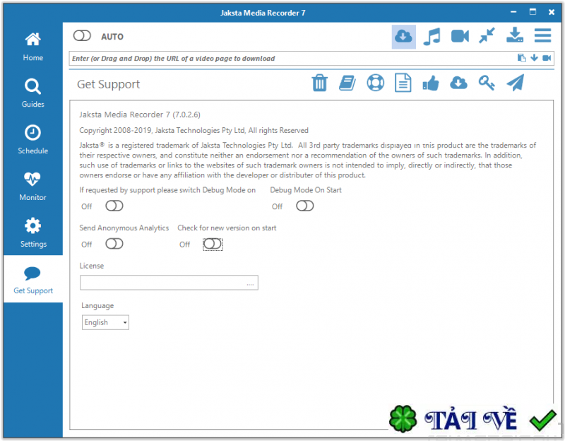
Task: Enable Check for new version on start
Action: 213,244
